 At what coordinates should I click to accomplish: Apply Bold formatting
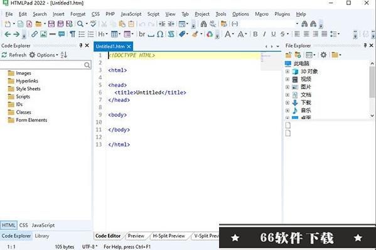coord(255,35)
